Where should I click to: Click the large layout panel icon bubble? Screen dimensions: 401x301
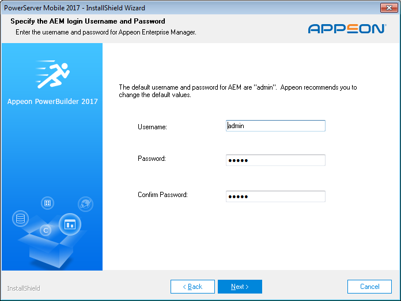(70, 225)
